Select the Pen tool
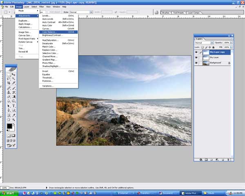This screenshot has height=196, width=245. click(9, 110)
